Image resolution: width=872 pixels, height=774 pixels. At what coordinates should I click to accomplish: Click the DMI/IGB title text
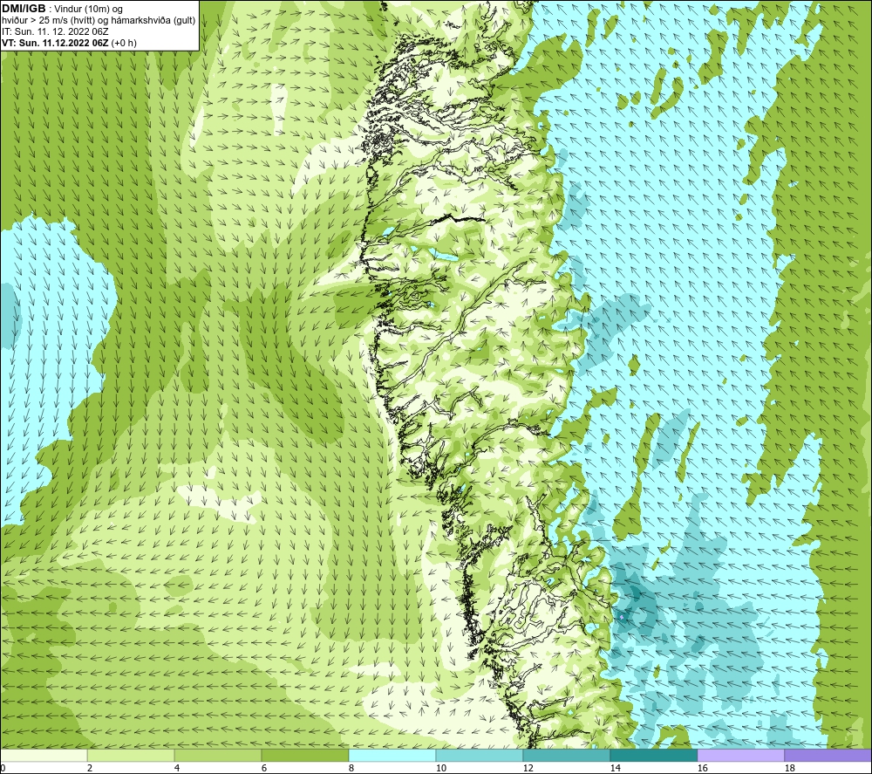pos(24,9)
